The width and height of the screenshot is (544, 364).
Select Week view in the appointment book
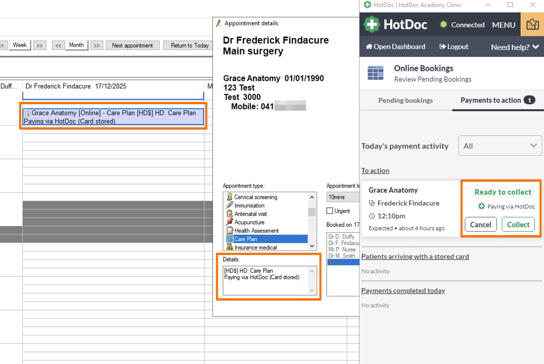tap(20, 45)
